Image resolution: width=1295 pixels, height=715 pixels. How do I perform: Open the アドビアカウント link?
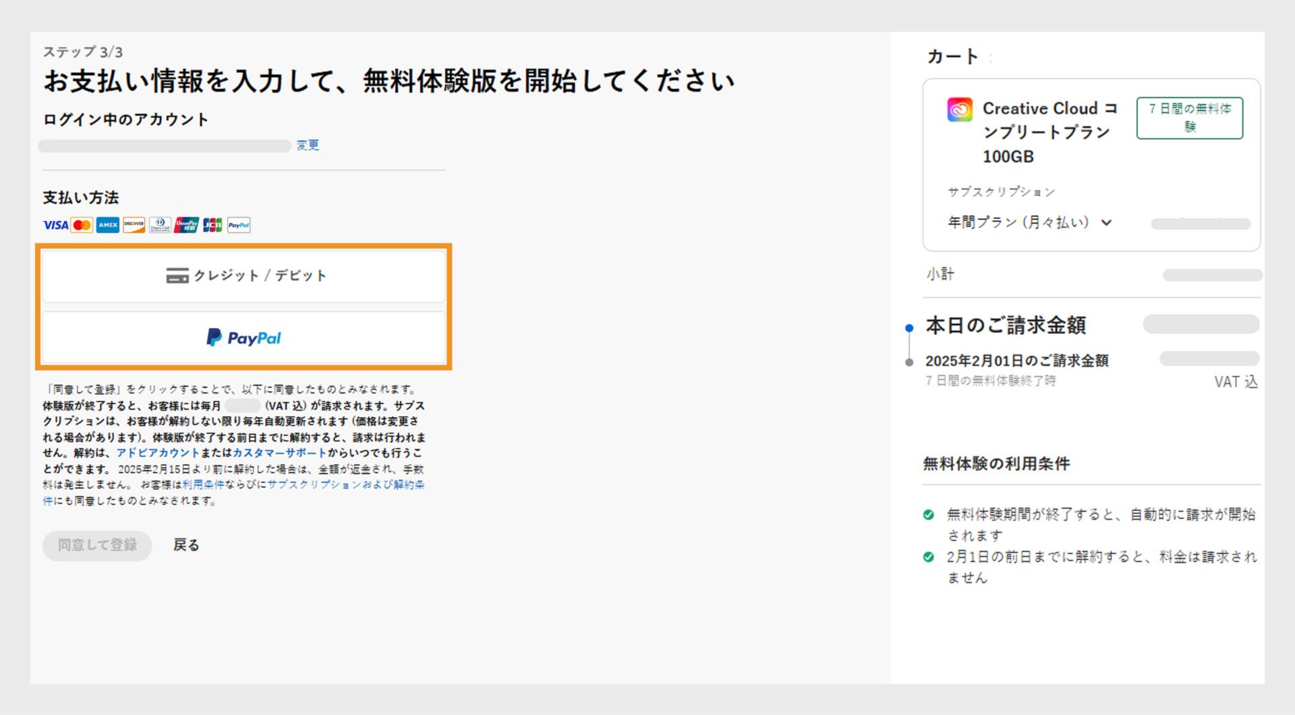click(158, 453)
